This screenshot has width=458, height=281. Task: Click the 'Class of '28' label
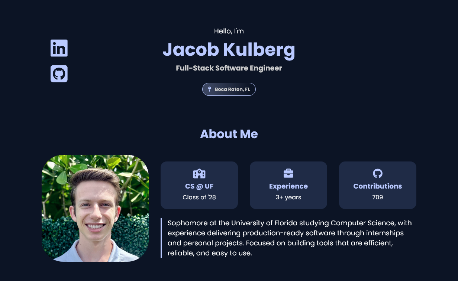[x=199, y=197]
